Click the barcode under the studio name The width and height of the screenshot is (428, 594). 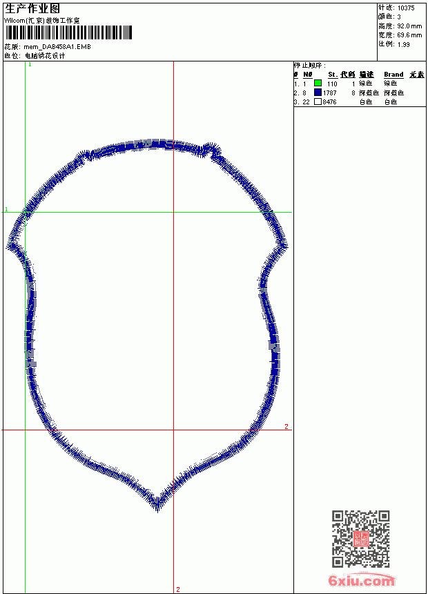click(68, 32)
